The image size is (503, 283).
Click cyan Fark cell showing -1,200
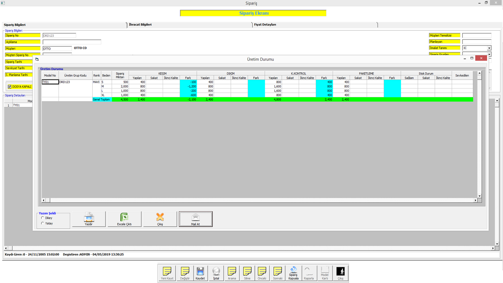click(x=188, y=86)
